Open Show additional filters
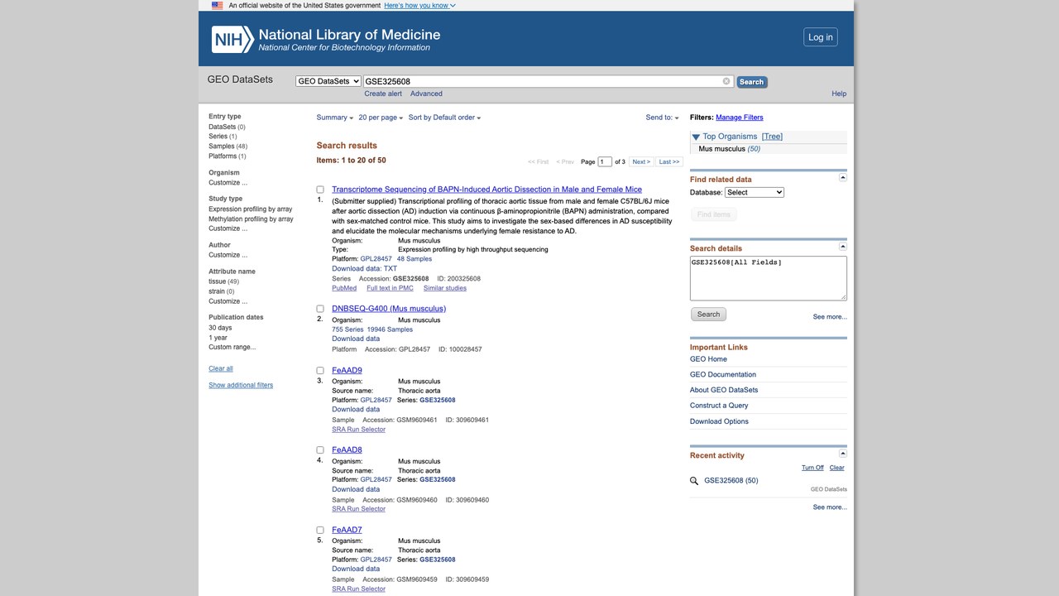 (241, 385)
